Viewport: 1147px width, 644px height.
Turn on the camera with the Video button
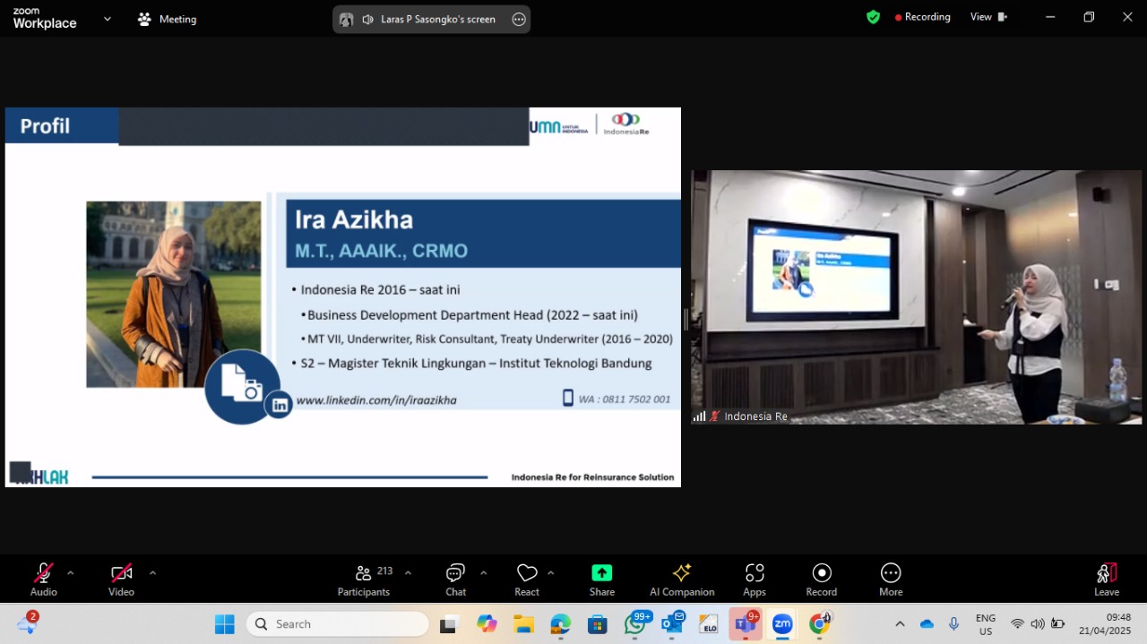[121, 579]
